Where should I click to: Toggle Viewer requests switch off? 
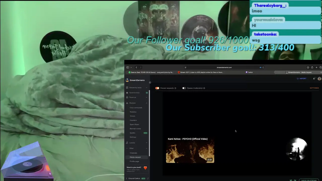pos(157,88)
